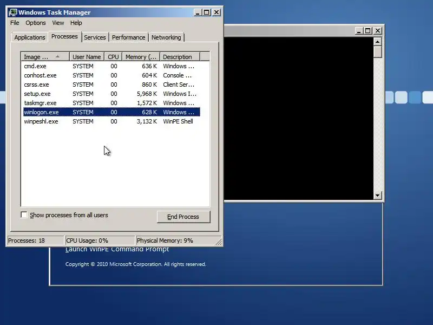Close the console window
Viewport: 433px width, 325px height.
[x=377, y=31]
